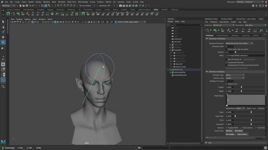
Task: Open the Collection dropdown in XGen panel
Action: (x=223, y=25)
